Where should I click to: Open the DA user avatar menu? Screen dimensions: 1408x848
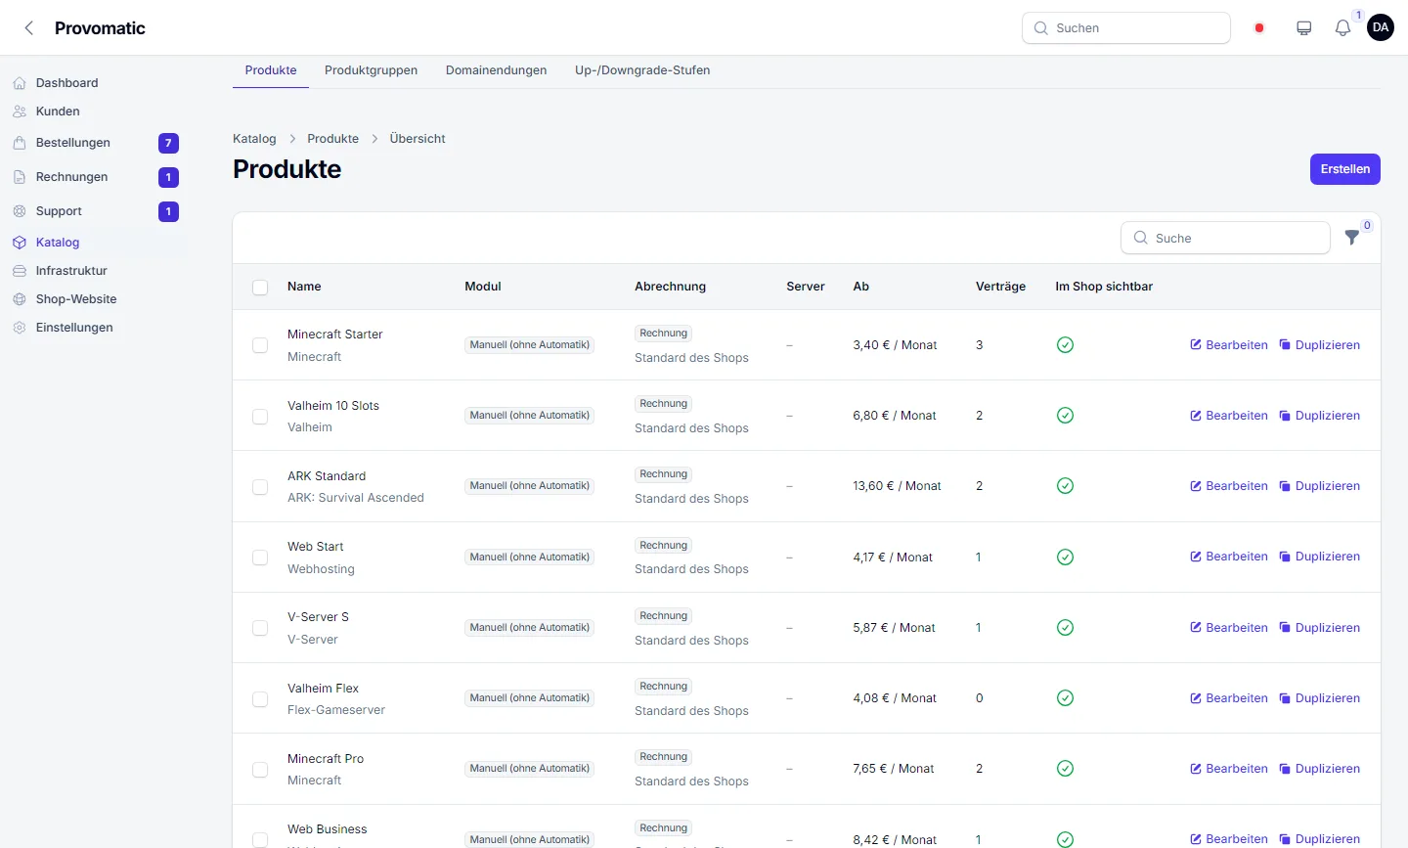point(1381,27)
